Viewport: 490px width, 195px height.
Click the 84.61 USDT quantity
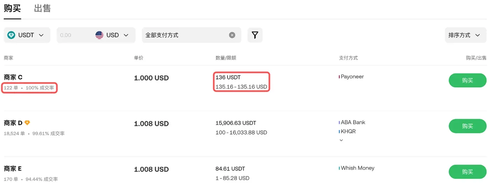(x=230, y=169)
